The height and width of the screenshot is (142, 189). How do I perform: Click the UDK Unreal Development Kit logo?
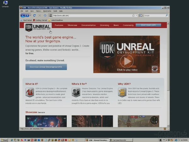point(38,27)
